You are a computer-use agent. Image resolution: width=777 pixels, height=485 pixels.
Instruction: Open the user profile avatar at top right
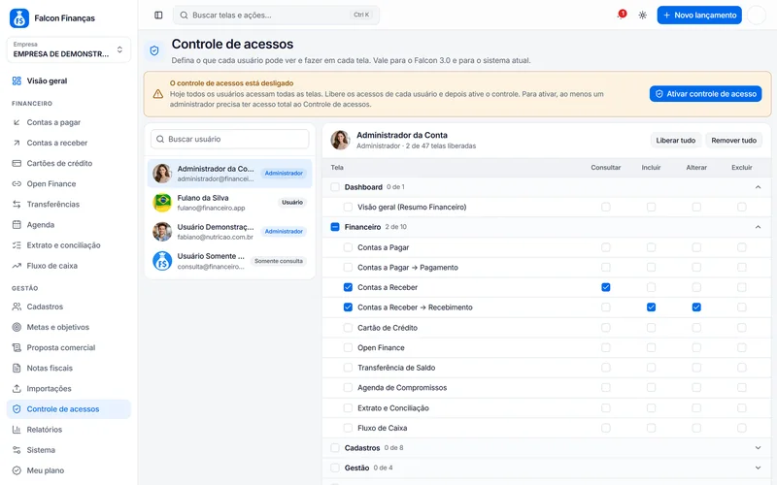coord(757,16)
